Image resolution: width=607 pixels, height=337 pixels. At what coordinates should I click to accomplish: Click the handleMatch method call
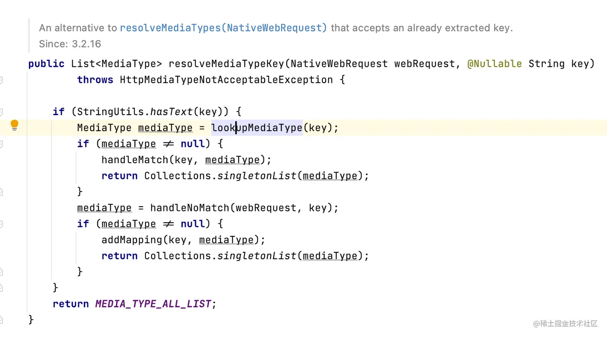pos(135,160)
